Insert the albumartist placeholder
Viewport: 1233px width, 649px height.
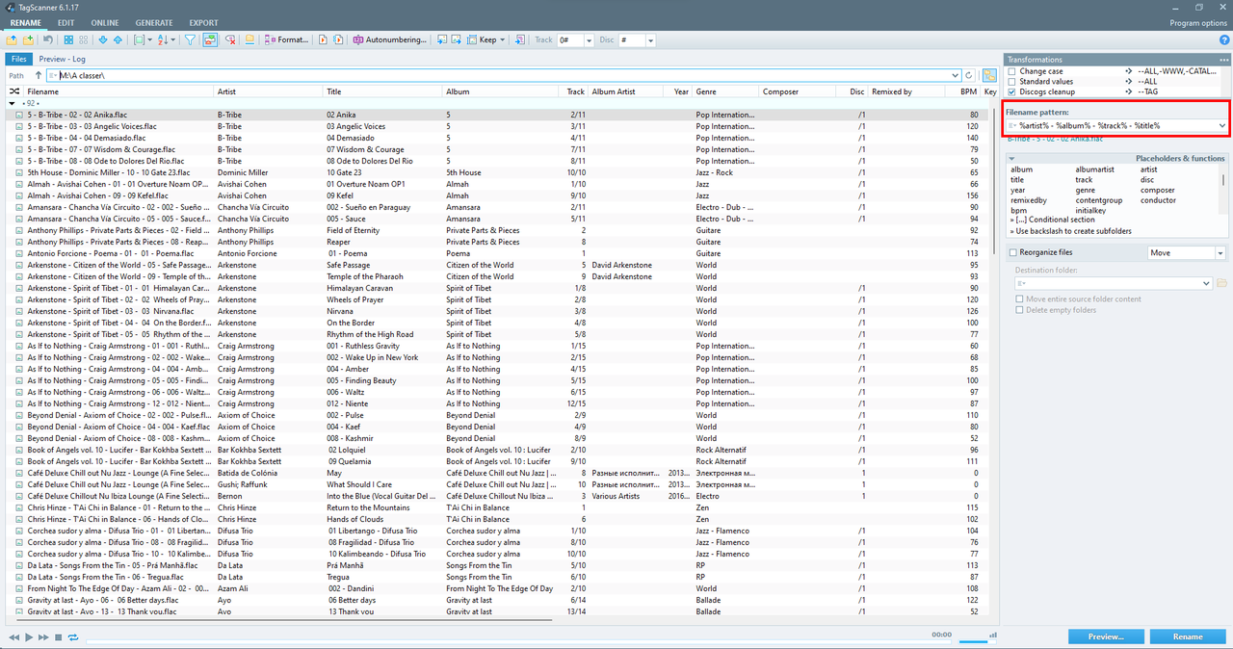(1094, 169)
